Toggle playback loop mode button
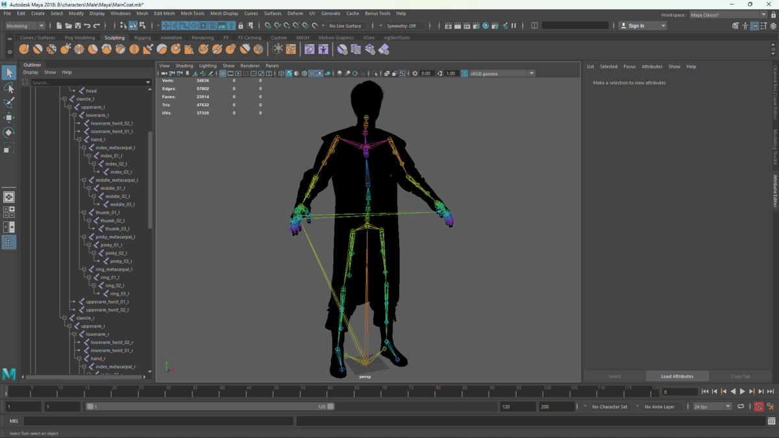This screenshot has width=779, height=438. (x=741, y=407)
